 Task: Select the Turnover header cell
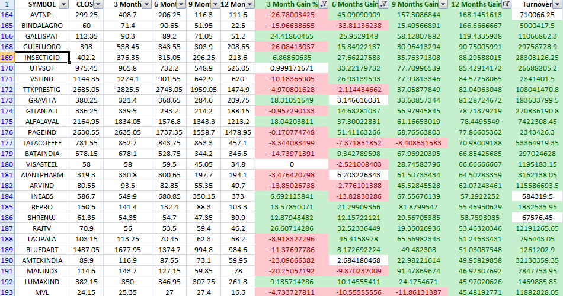537,4
